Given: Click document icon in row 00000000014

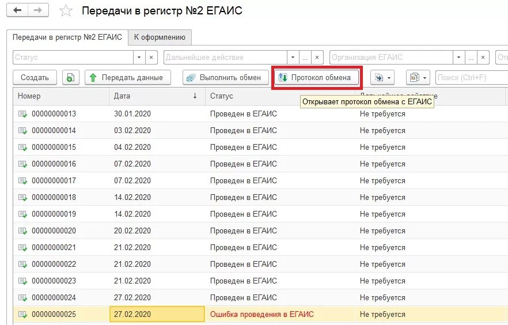Looking at the screenshot, I should (22, 131).
